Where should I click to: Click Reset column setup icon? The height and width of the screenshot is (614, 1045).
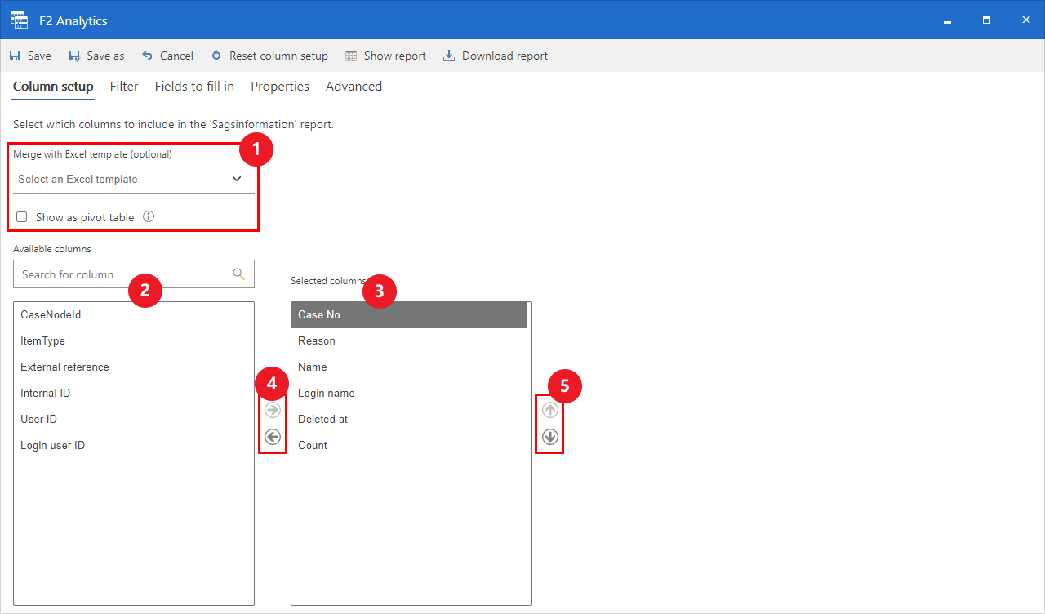click(x=216, y=56)
